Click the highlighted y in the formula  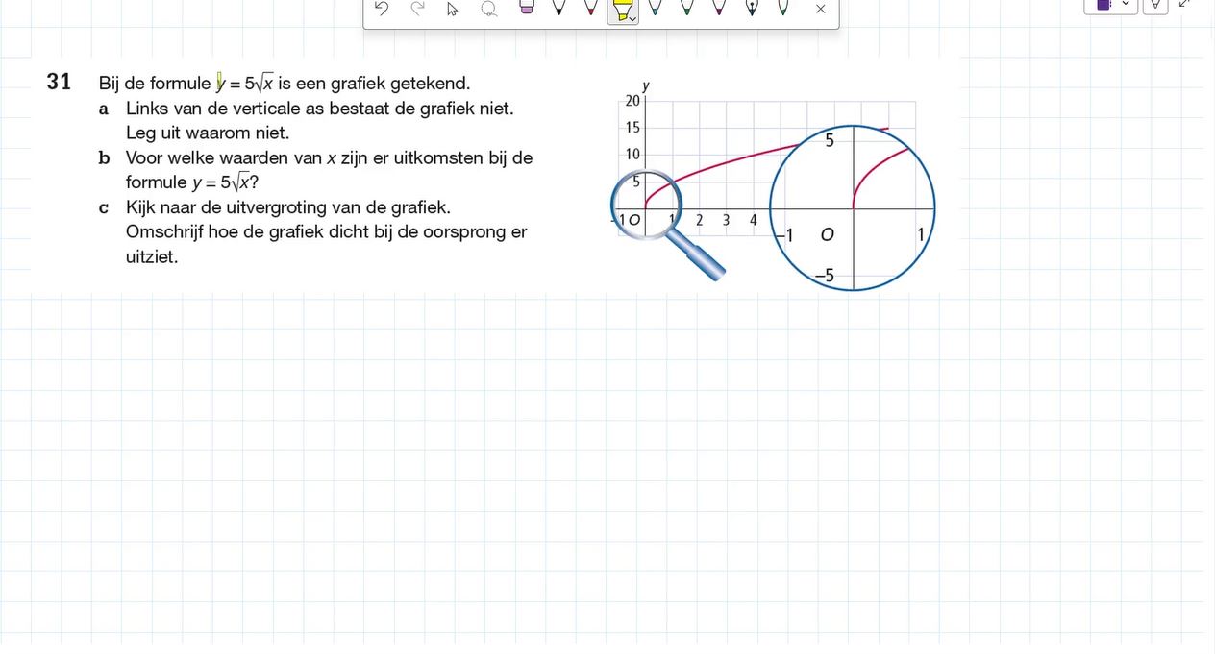coord(220,84)
